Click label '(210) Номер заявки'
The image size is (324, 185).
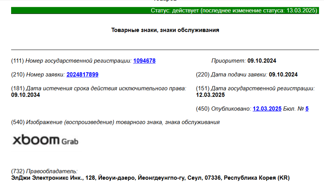38,74
